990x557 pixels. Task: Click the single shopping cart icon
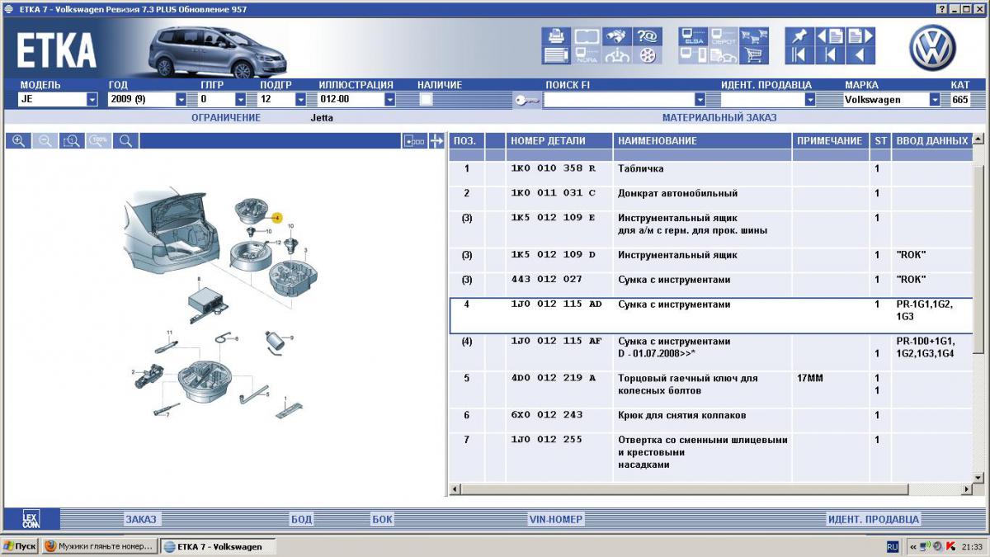pyautogui.click(x=753, y=56)
